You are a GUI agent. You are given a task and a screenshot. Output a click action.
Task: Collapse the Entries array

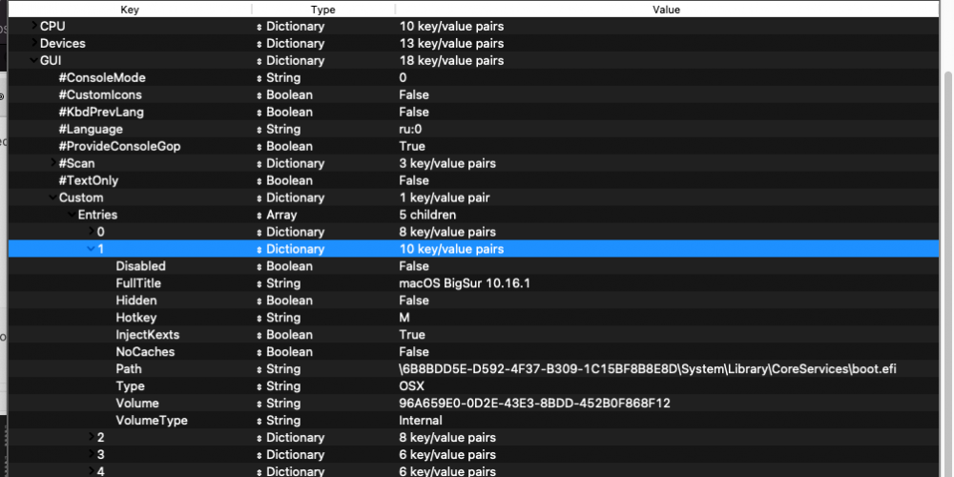72,214
